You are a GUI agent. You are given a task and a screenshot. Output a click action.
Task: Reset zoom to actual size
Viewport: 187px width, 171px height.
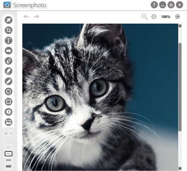(144, 17)
